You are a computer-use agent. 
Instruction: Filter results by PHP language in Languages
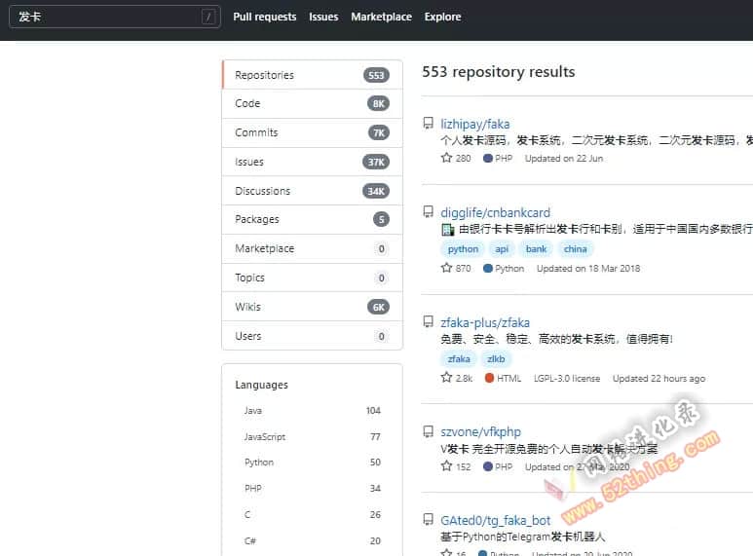[x=312, y=488]
